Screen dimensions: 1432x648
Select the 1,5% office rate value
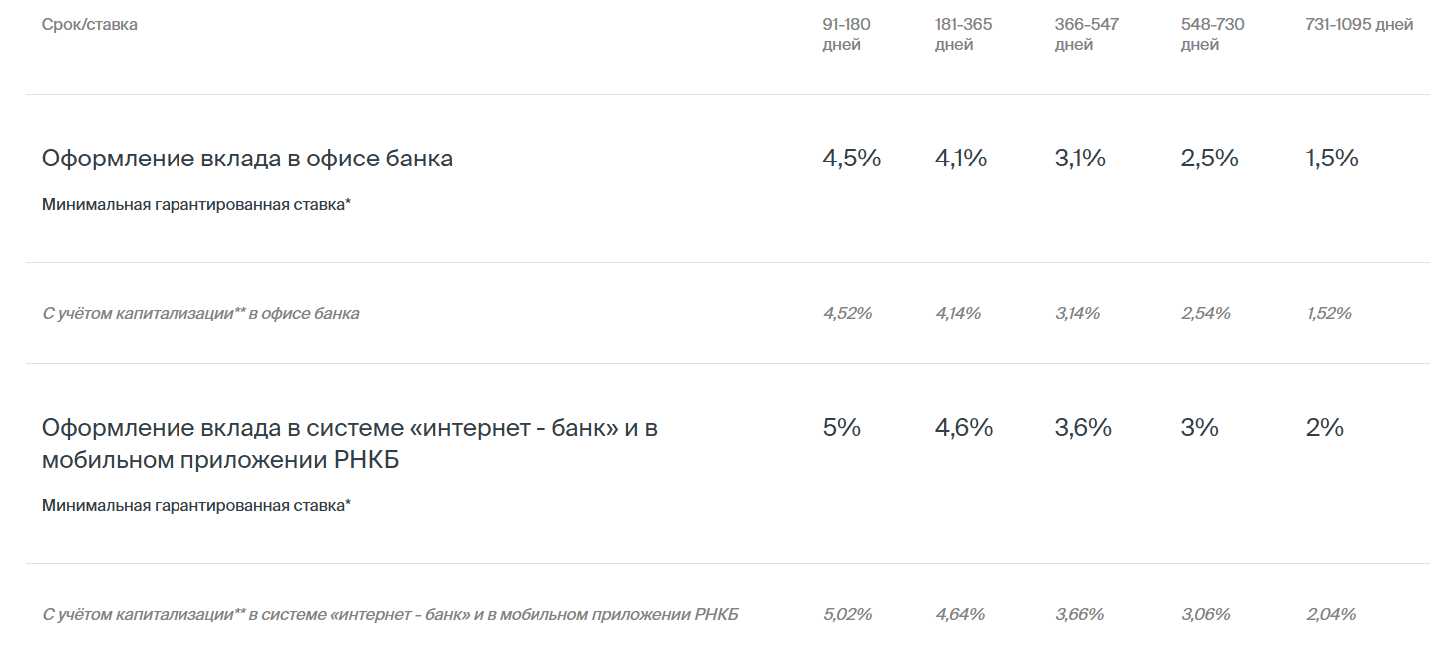1332,159
